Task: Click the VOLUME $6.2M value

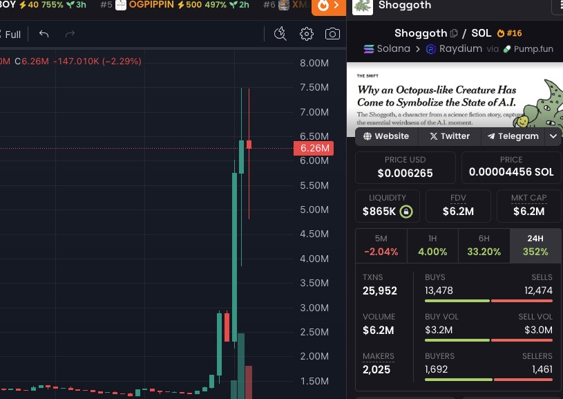Action: click(378, 331)
